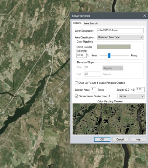Click the Simplify value field

tap(140, 90)
